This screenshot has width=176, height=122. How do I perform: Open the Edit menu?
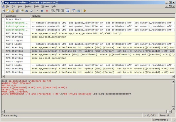click(x=13, y=6)
